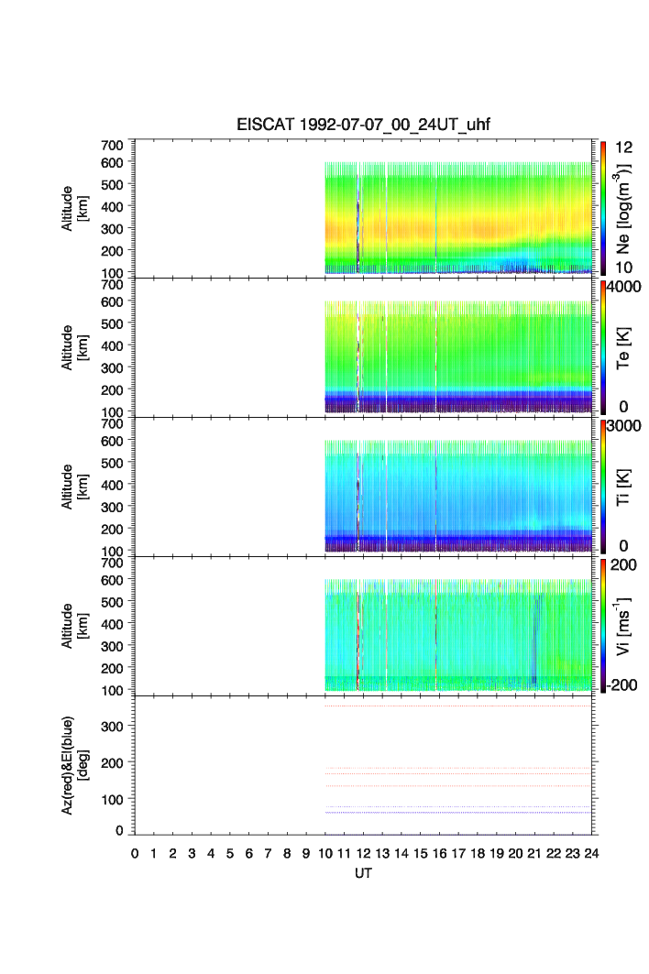
Task: Click the Ti ion temperature color bar
Action: [x=603, y=487]
